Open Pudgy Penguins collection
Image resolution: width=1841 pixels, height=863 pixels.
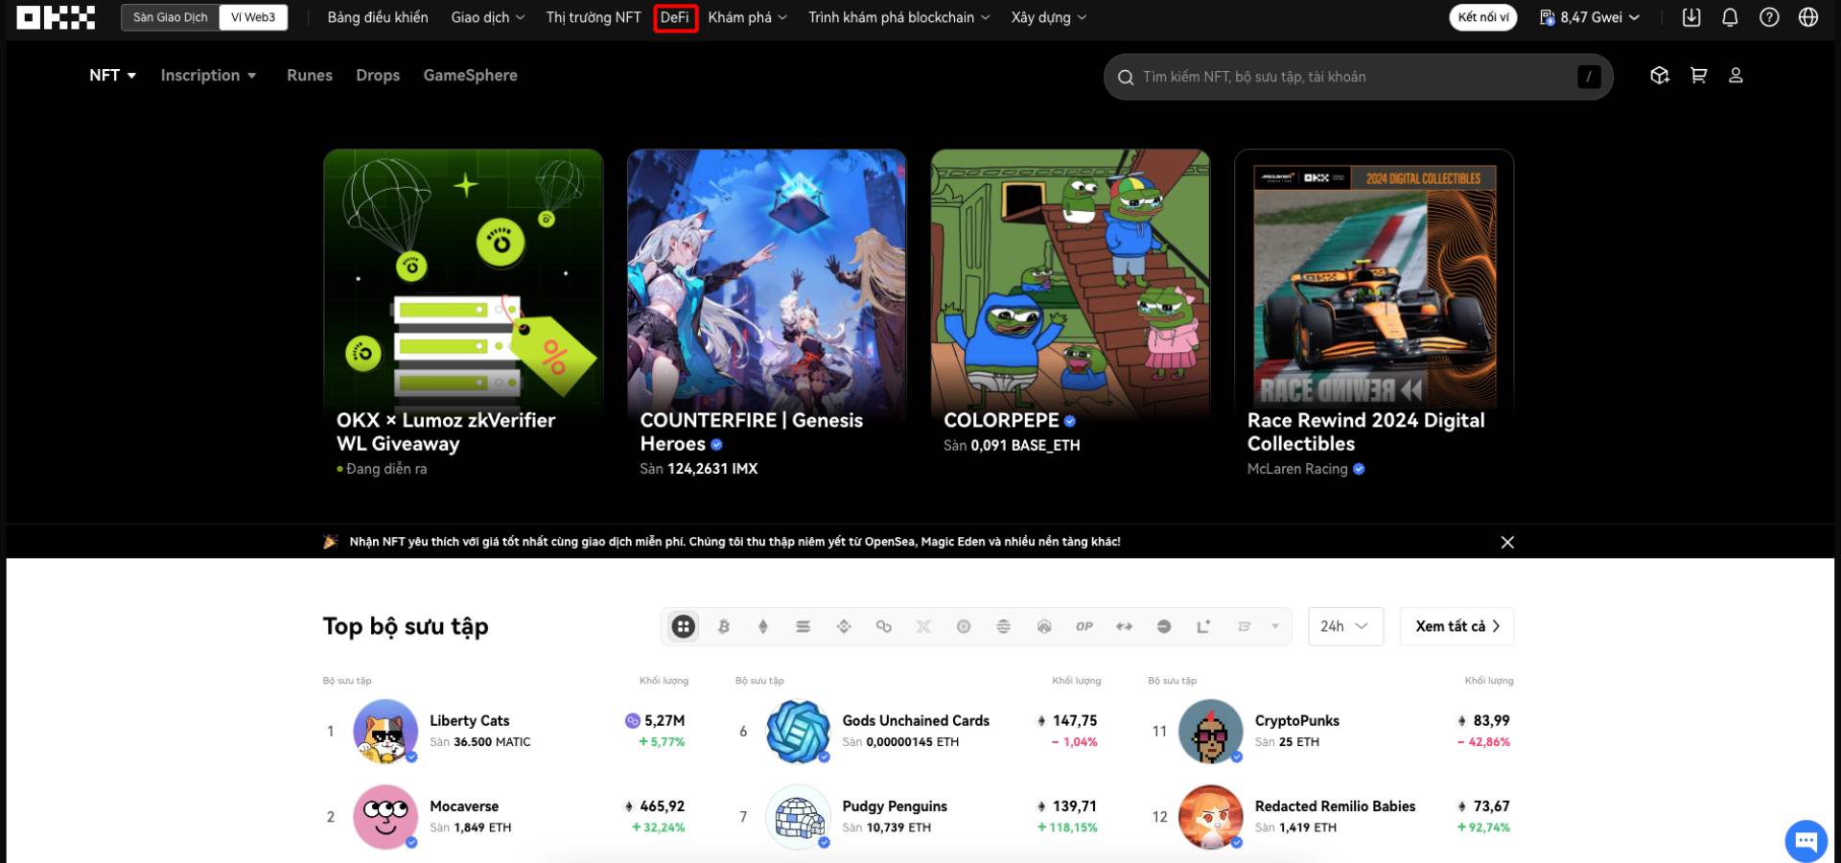coord(918,817)
